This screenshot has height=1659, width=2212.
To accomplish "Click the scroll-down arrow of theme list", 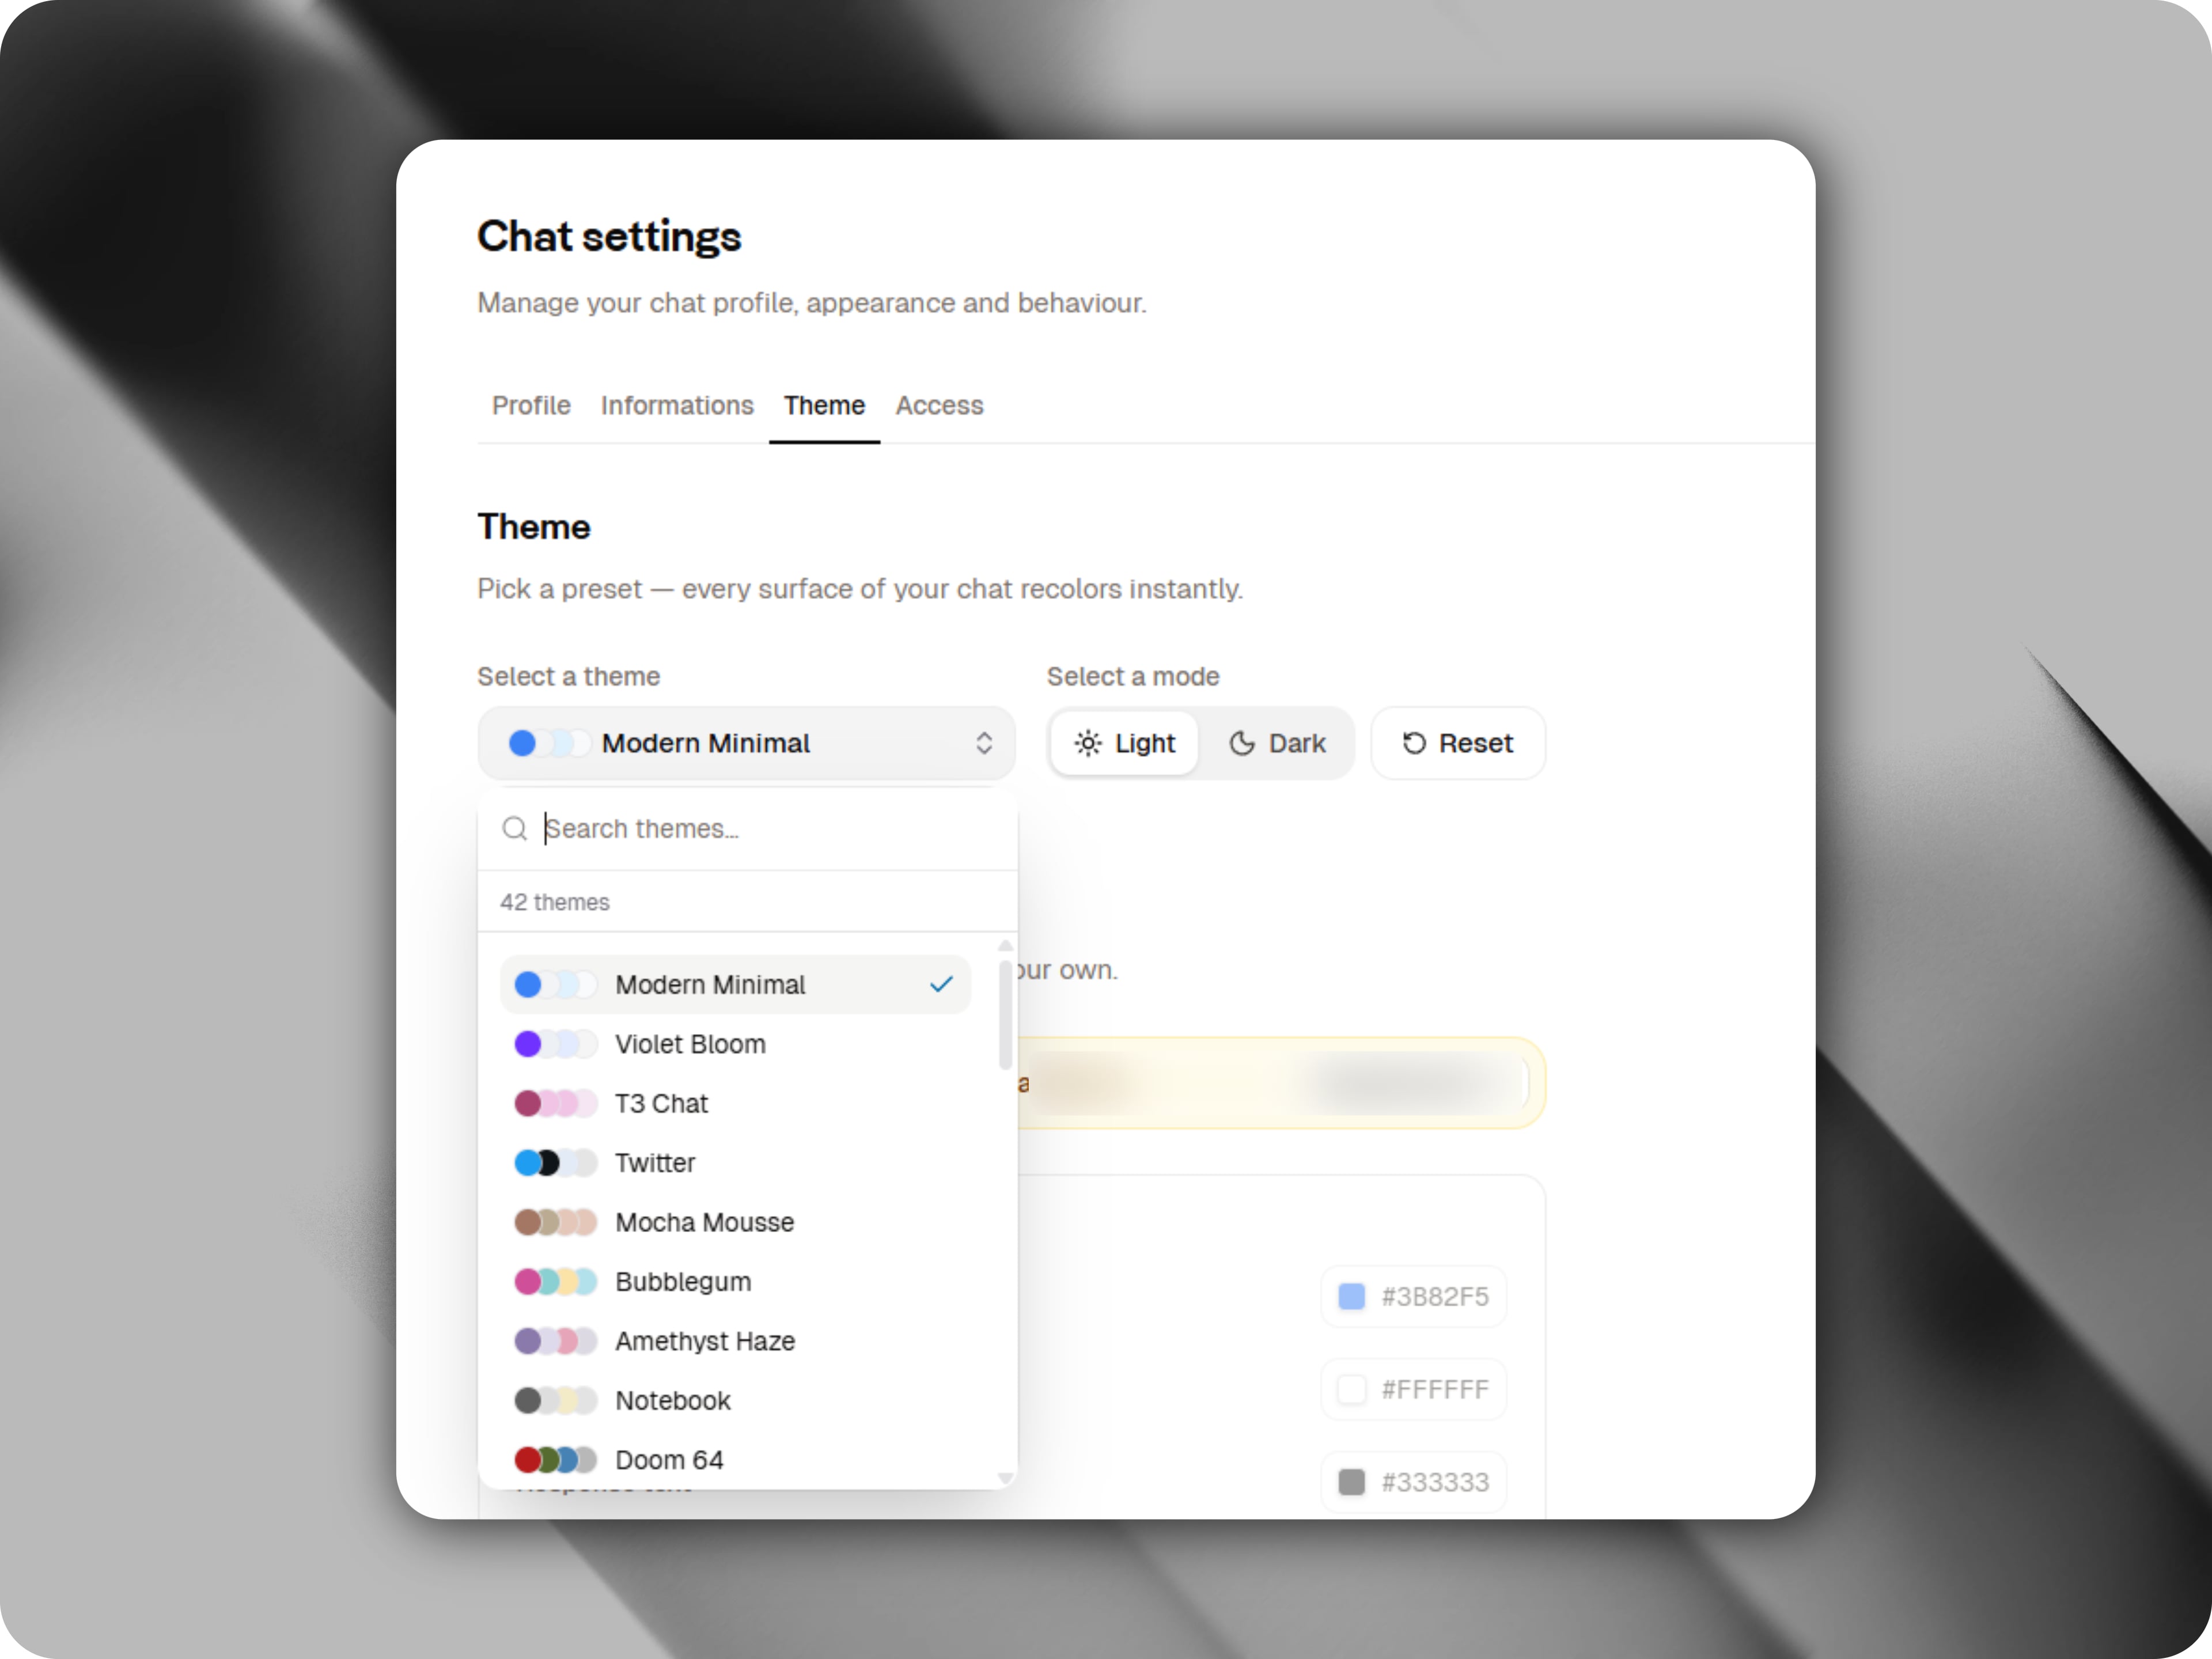I will click(x=1005, y=1478).
